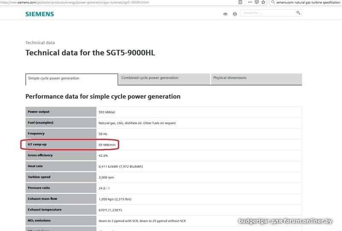Click the Fuel (examples) row label
342x231 pixels.
coord(40,122)
